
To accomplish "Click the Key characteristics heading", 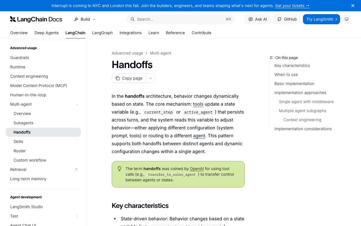I will 140,206.
